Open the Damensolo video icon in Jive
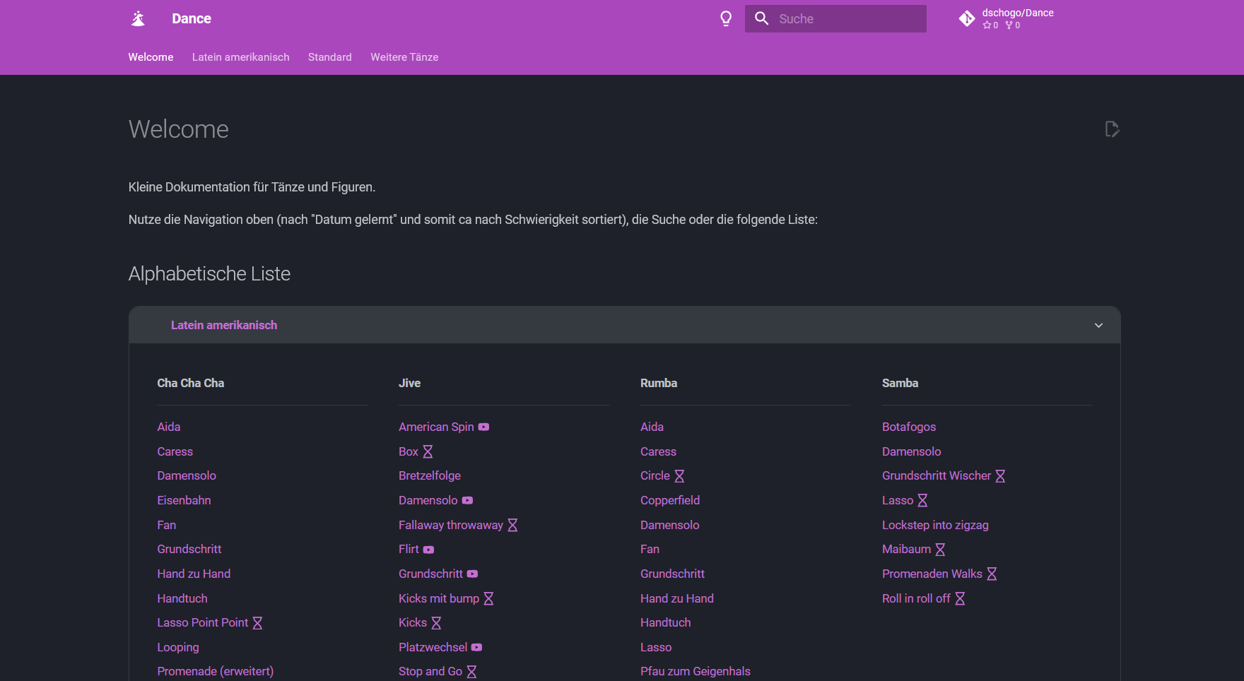 467,500
